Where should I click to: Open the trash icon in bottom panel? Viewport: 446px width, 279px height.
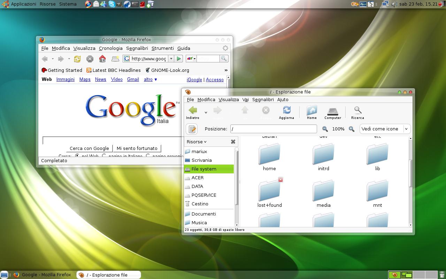pyautogui.click(x=442, y=275)
